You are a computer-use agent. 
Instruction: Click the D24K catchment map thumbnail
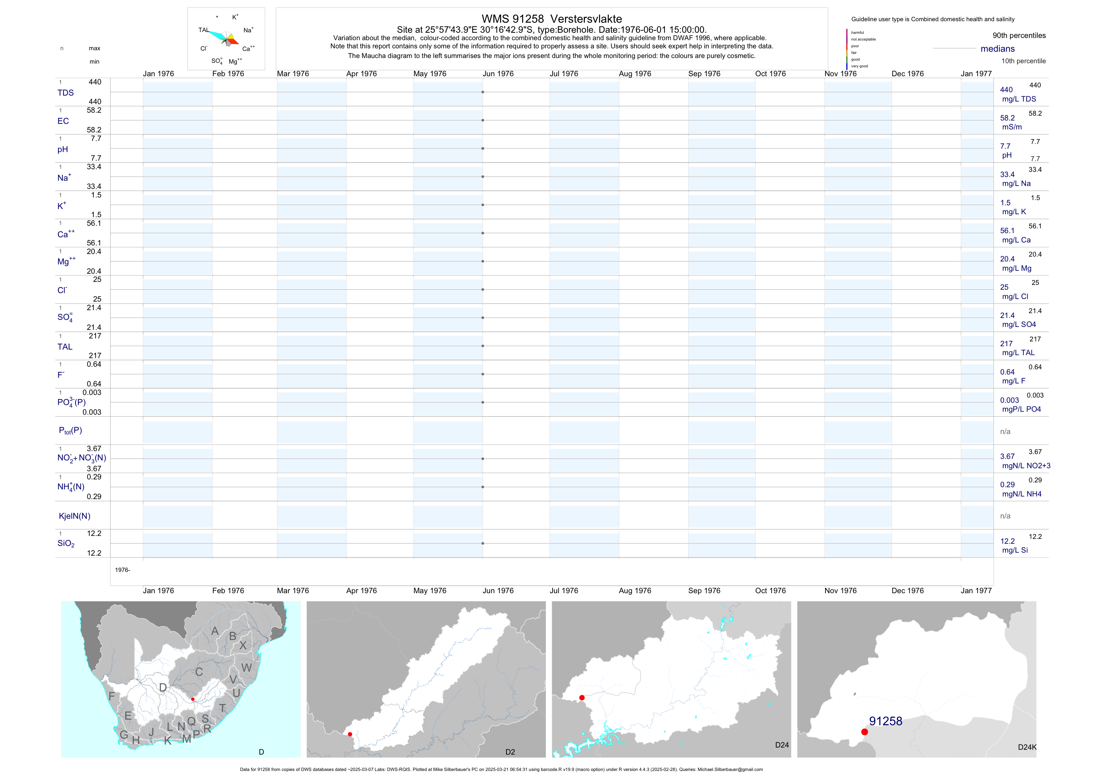(x=917, y=679)
